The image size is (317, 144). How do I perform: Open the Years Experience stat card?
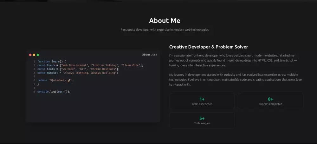[202, 101]
